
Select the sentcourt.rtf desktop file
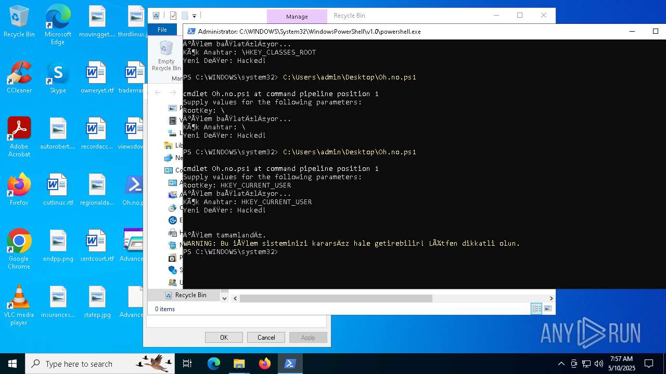tap(97, 246)
